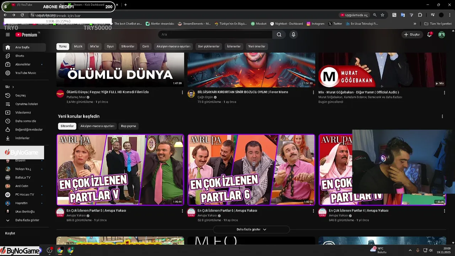Open Beğendiğim videolar list

click(x=24, y=129)
